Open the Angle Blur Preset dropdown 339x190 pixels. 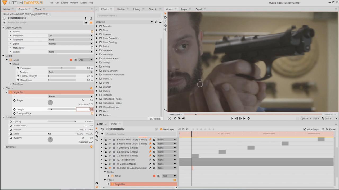coord(70,96)
